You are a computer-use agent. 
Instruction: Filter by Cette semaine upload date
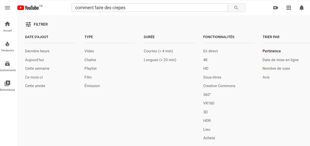(37, 68)
